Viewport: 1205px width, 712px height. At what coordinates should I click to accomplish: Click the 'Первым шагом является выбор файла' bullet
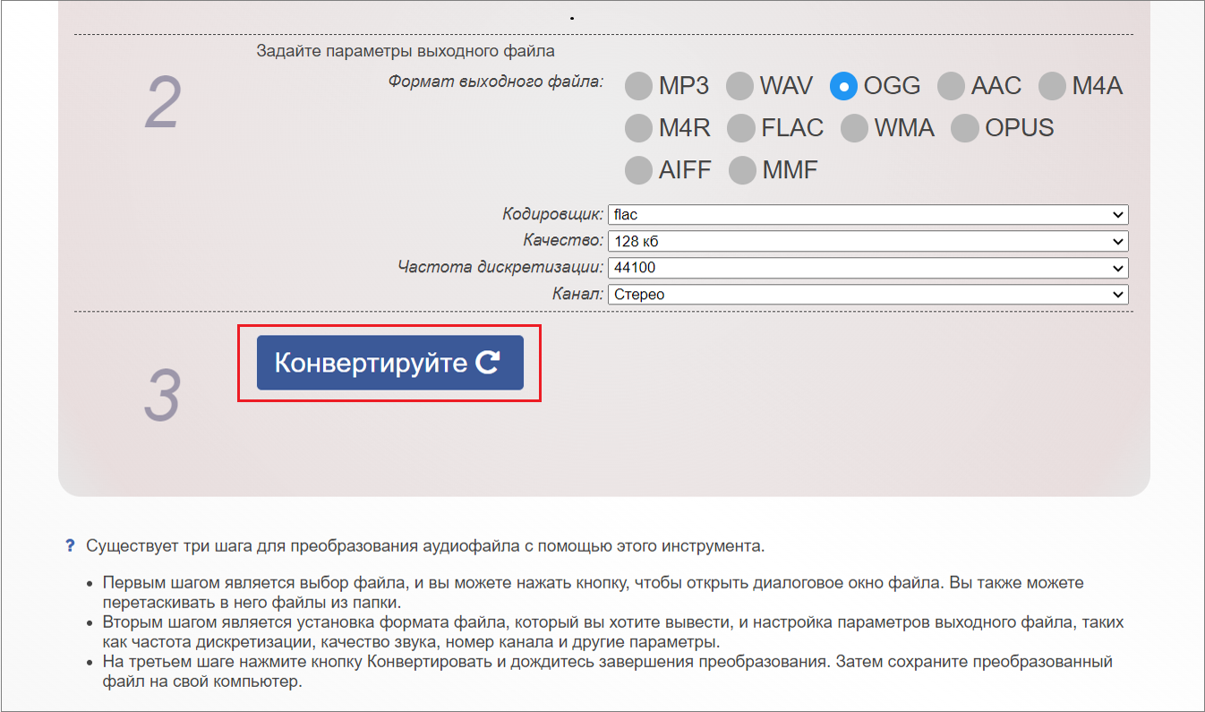tap(594, 593)
